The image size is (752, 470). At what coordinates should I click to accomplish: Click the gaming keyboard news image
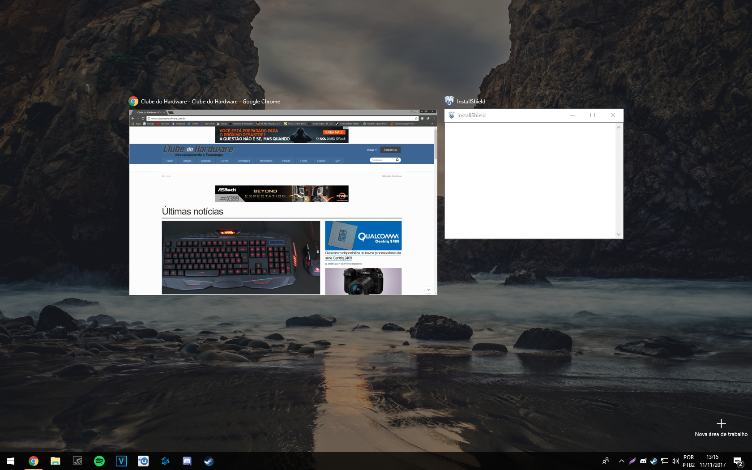click(241, 257)
